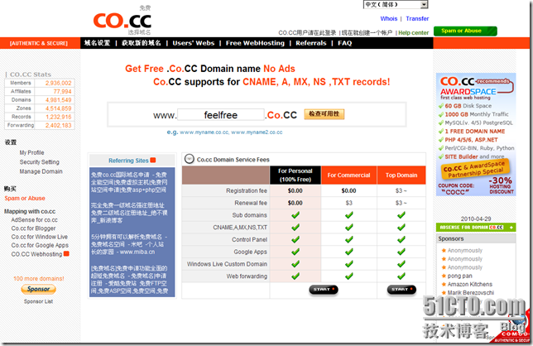Click green checkmark for Google Apps commercial

[348, 252]
